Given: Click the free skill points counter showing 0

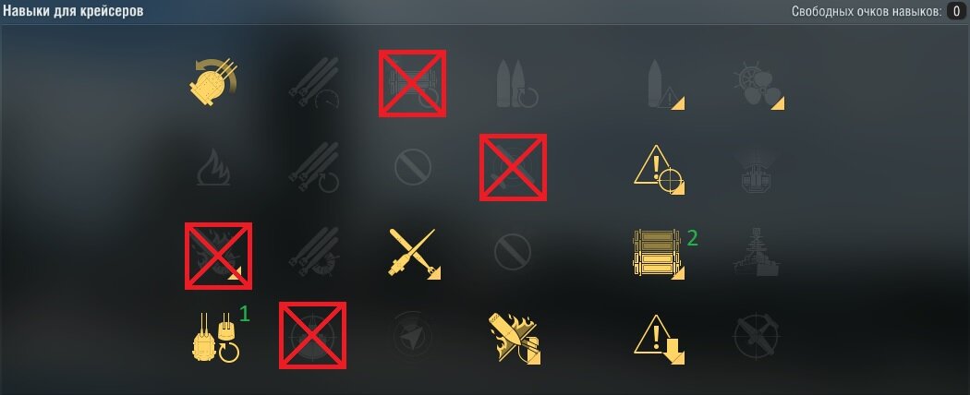Looking at the screenshot, I should 956,11.
